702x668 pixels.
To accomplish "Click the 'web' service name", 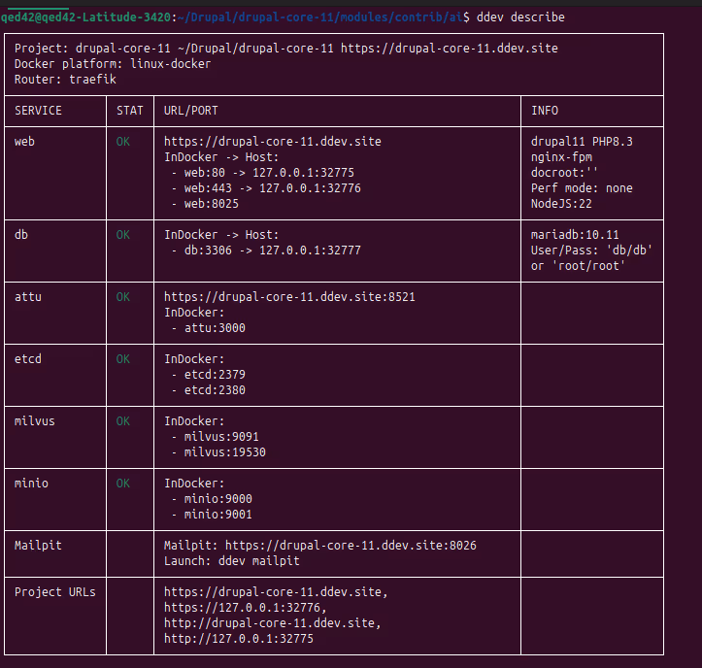I will pyautogui.click(x=24, y=142).
